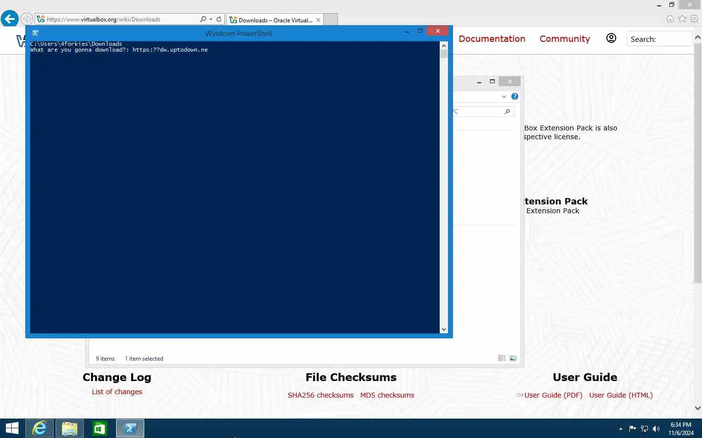Click the File Explorer search magnifier icon
702x438 pixels.
coord(507,111)
